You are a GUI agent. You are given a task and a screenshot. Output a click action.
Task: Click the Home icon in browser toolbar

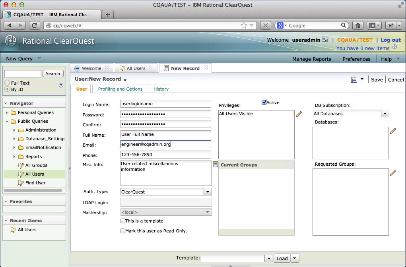[x=358, y=25]
